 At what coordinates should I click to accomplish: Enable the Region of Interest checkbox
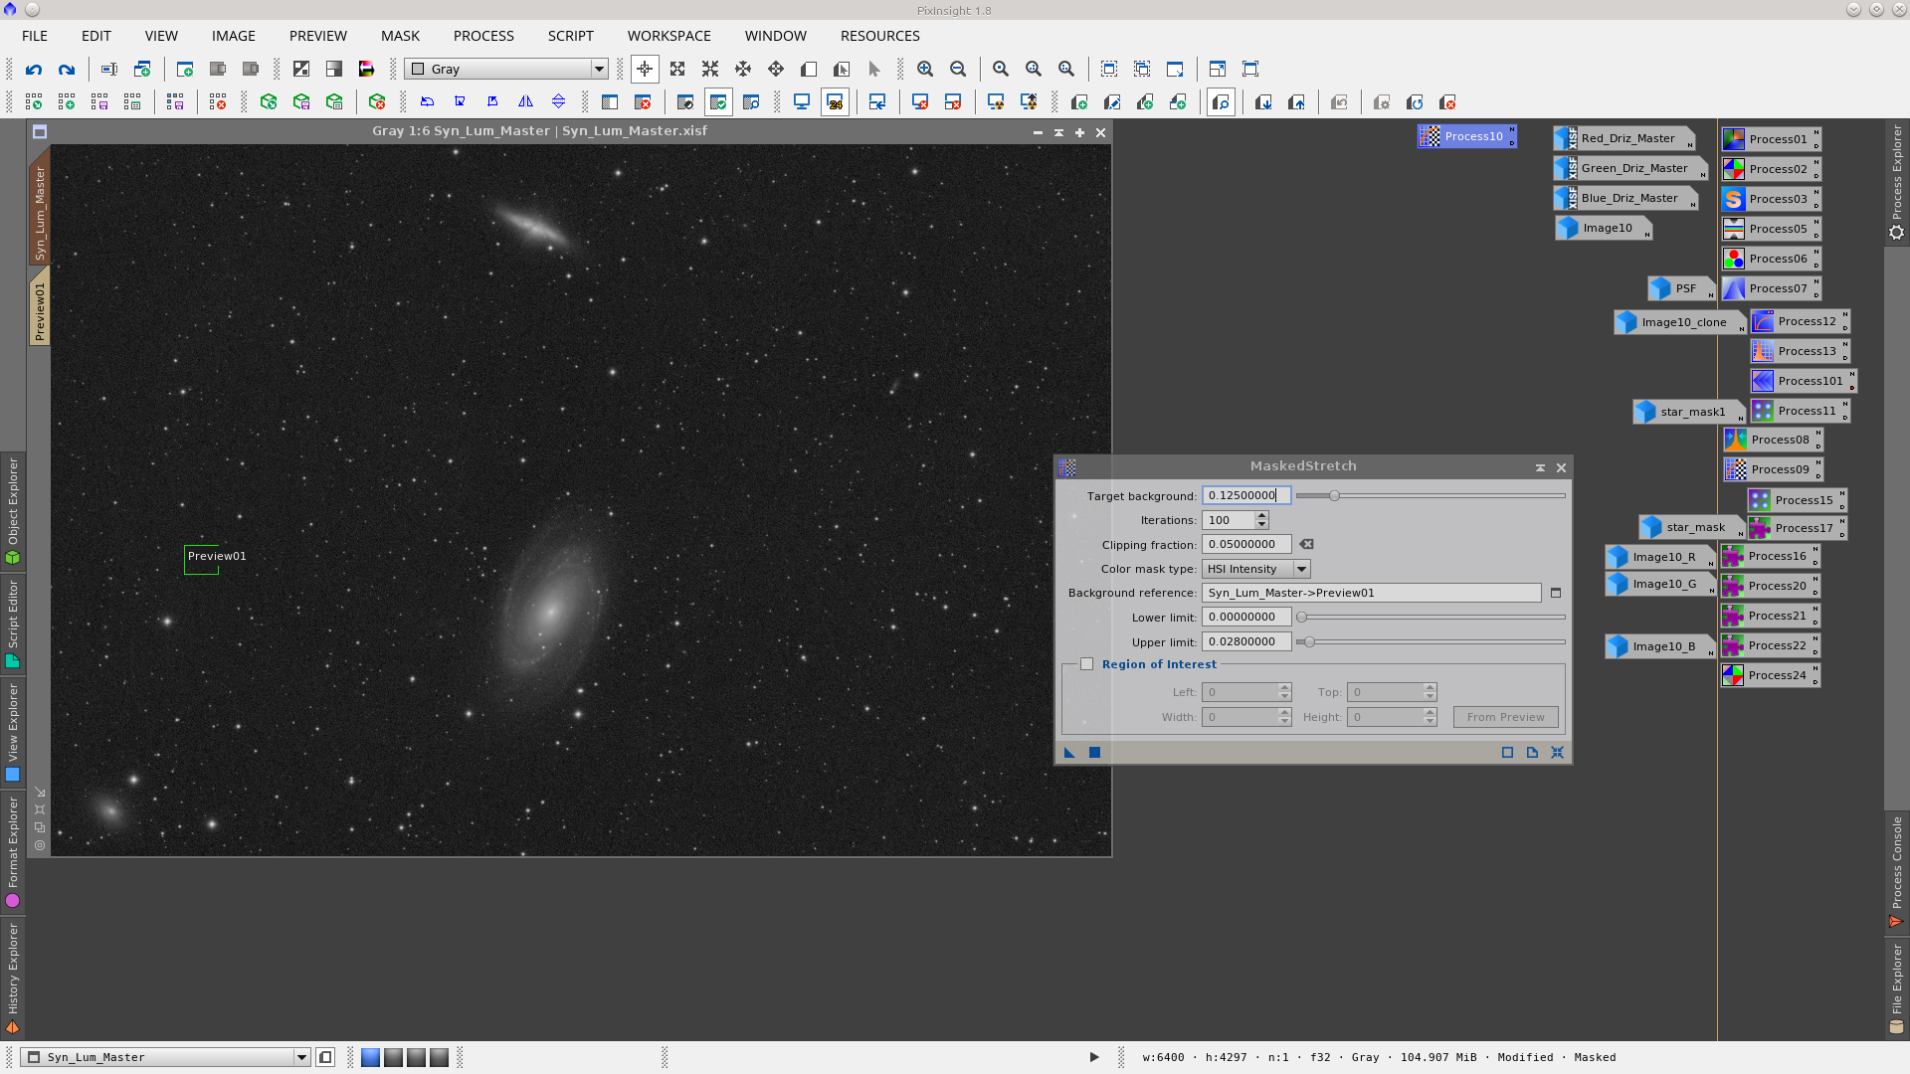tap(1086, 663)
